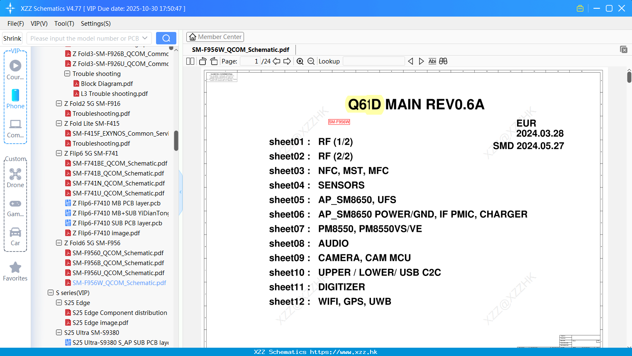Click the yellow toolbox icon in title bar
Image resolution: width=632 pixels, height=356 pixels.
coord(580,8)
